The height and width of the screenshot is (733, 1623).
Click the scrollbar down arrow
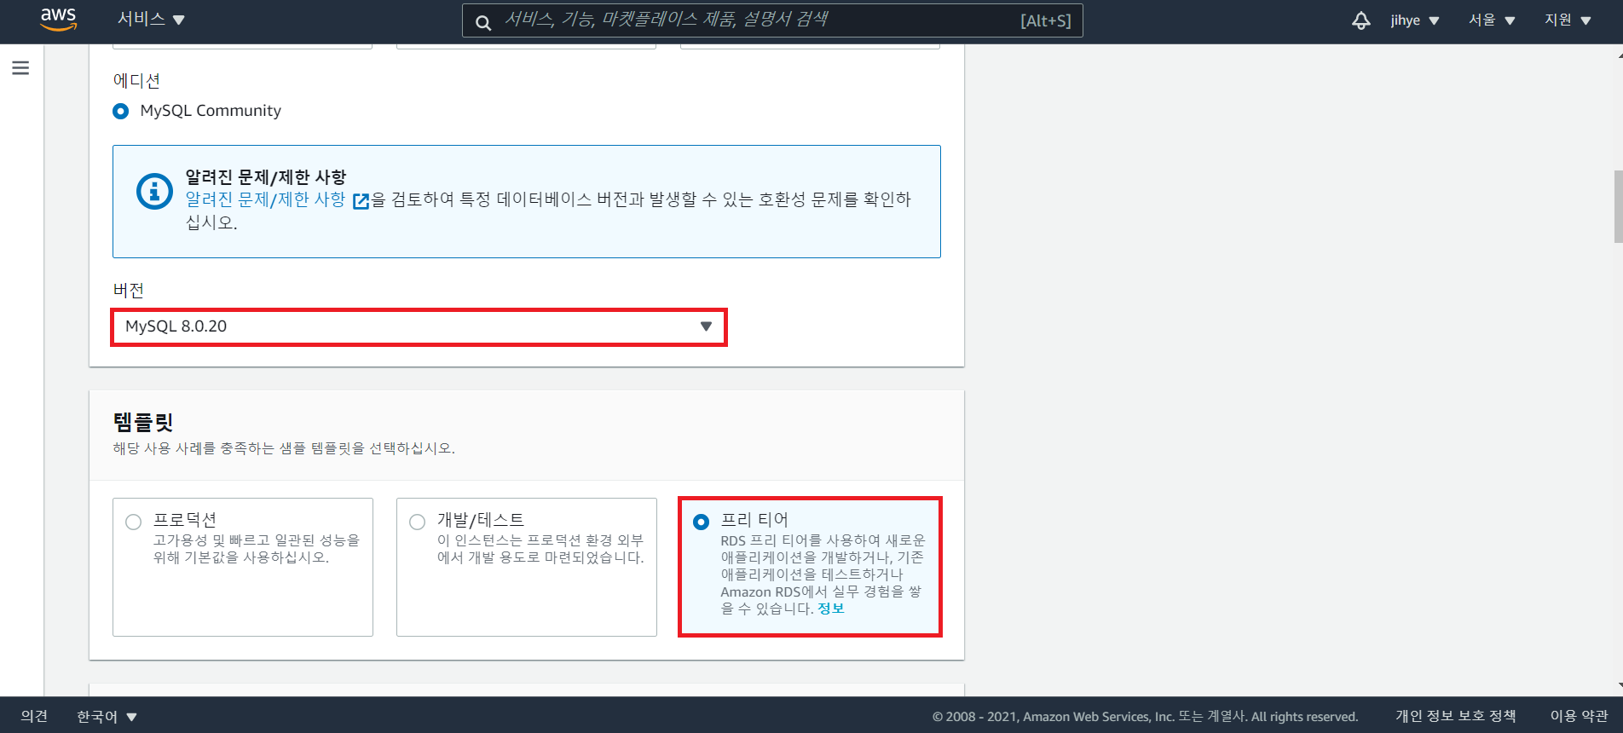(x=1619, y=685)
